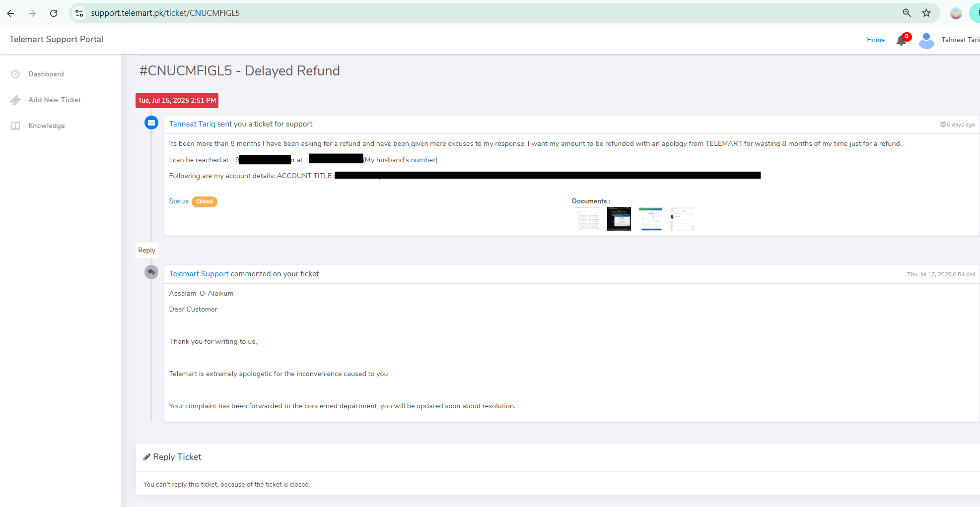Viewport: 980px width, 507px height.
Task: Click the Reply Ticket pencil icon
Action: click(x=147, y=457)
